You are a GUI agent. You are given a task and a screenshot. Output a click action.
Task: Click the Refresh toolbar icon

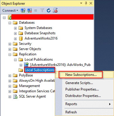[x=49, y=11]
